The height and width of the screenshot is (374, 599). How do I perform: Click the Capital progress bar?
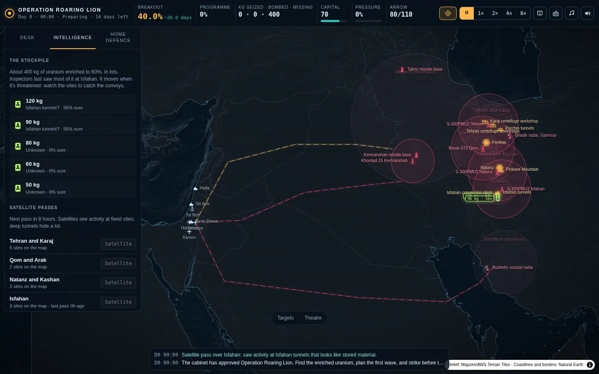[x=334, y=21]
